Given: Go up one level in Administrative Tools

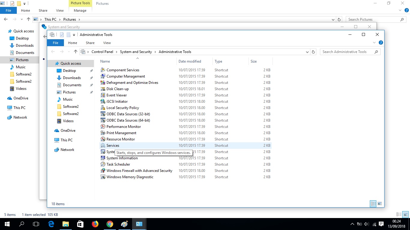Looking at the screenshot, I should click(76, 52).
